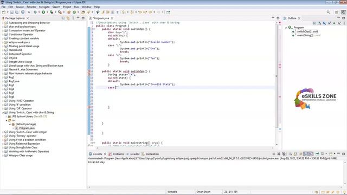Image resolution: width=347 pixels, height=195 pixels.
Task: Open the File menu
Action: tap(3, 7)
